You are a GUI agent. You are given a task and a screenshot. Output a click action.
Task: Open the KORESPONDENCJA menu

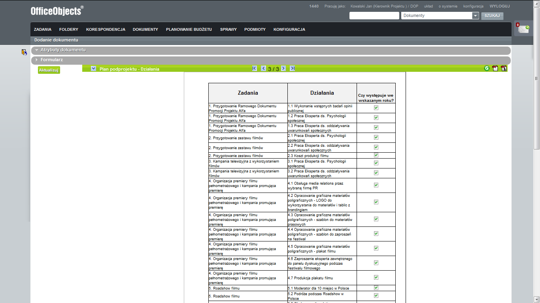(x=106, y=30)
